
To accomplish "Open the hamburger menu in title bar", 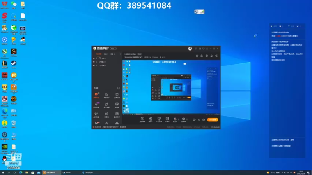I will click(207, 49).
